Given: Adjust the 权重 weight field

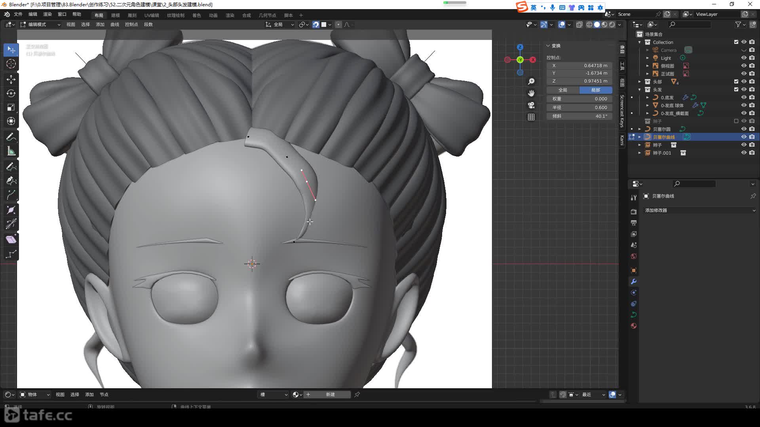Looking at the screenshot, I should pyautogui.click(x=579, y=99).
